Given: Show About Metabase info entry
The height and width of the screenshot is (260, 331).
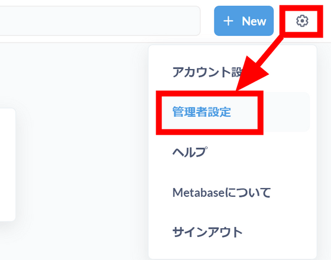Looking at the screenshot, I should coord(222,192).
